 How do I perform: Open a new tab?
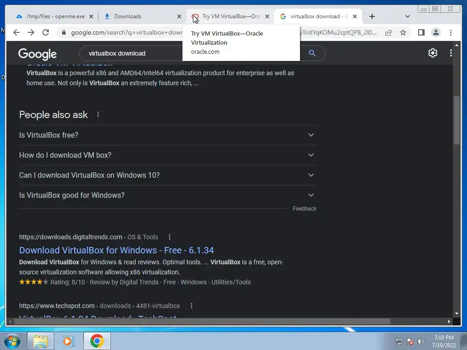point(372,16)
